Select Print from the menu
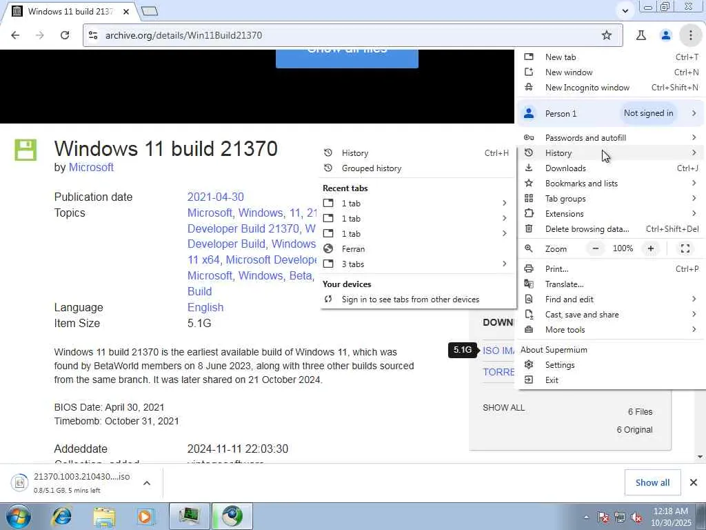 pos(609,269)
